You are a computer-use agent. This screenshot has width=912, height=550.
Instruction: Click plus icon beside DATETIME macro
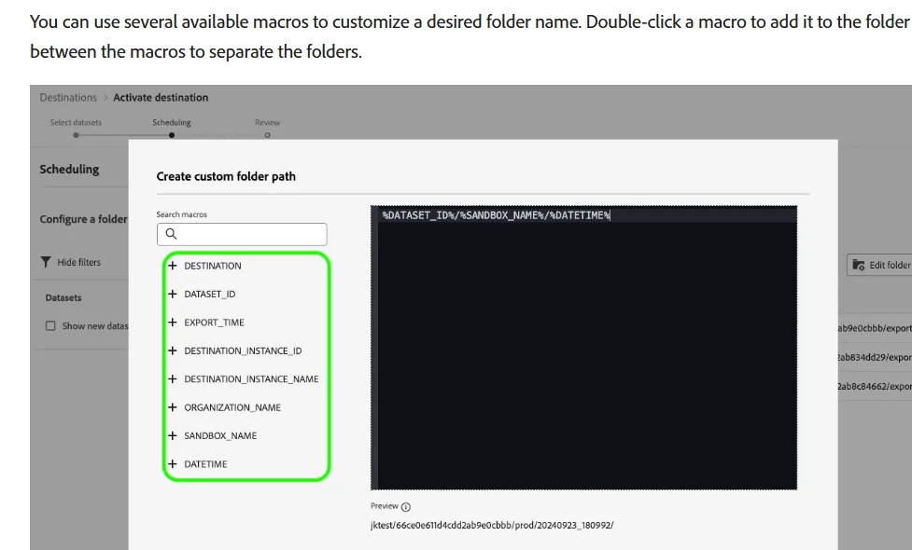pyautogui.click(x=172, y=464)
